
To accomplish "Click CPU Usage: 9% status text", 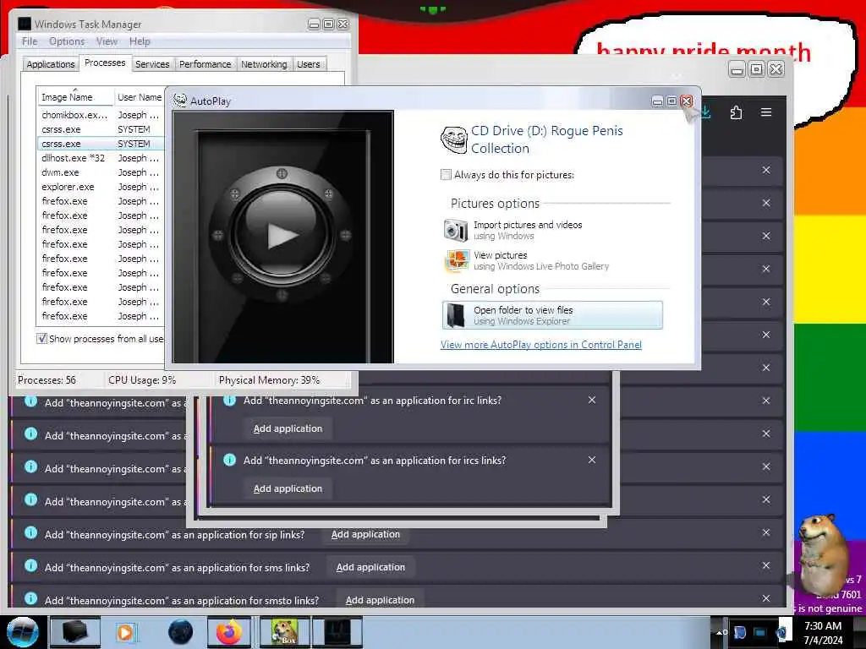I will point(142,380).
